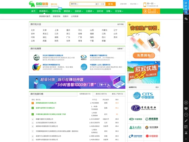Switch to 经营最佳旅行社 ranking tab
Viewport: 189px width, 142px height.
(85, 94)
